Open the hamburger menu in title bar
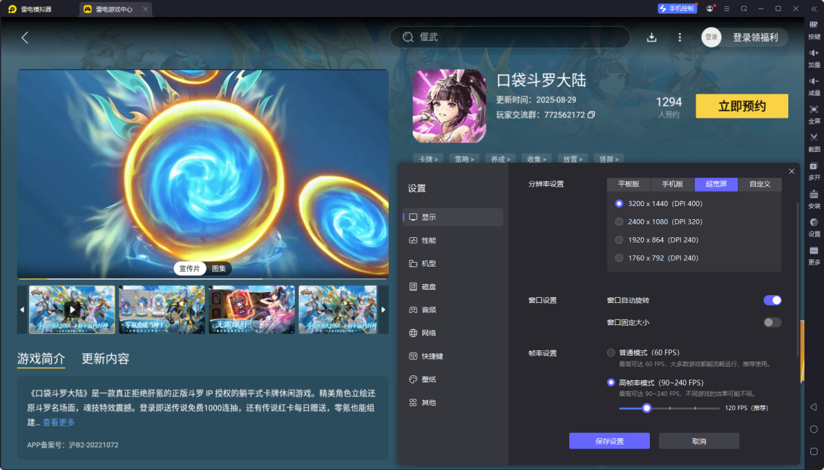The height and width of the screenshot is (470, 824). (x=727, y=8)
